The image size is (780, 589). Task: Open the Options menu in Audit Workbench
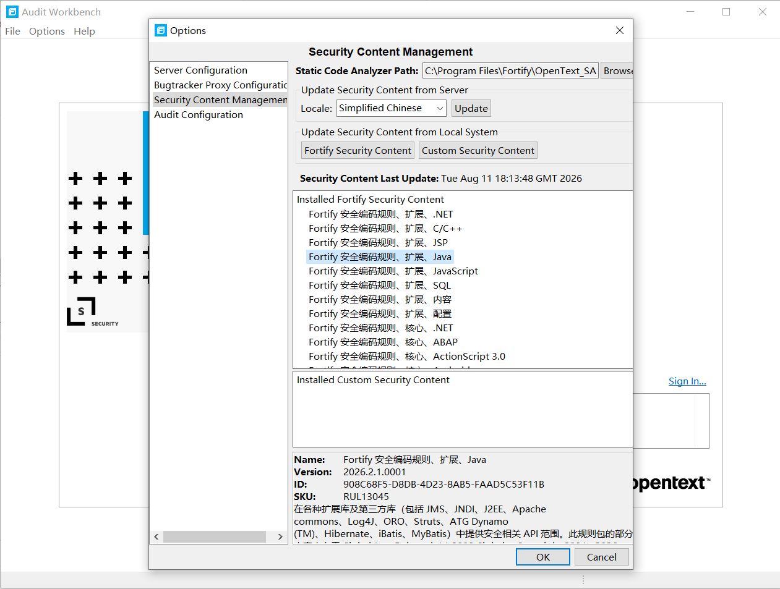pos(47,31)
